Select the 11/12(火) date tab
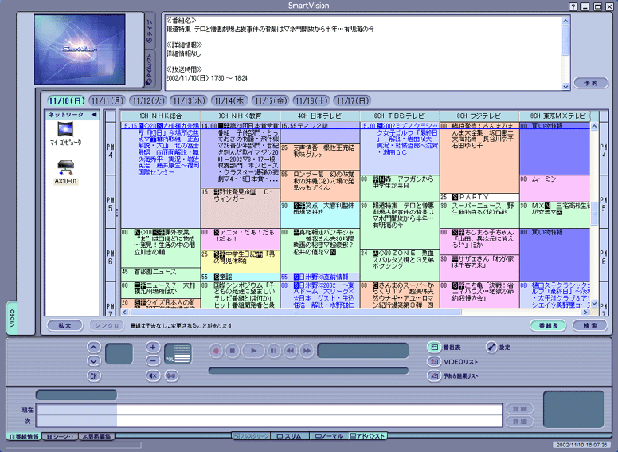This screenshot has width=618, height=452. point(148,101)
